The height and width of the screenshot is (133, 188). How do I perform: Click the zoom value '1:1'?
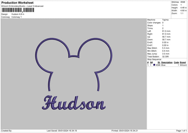tap(182, 13)
